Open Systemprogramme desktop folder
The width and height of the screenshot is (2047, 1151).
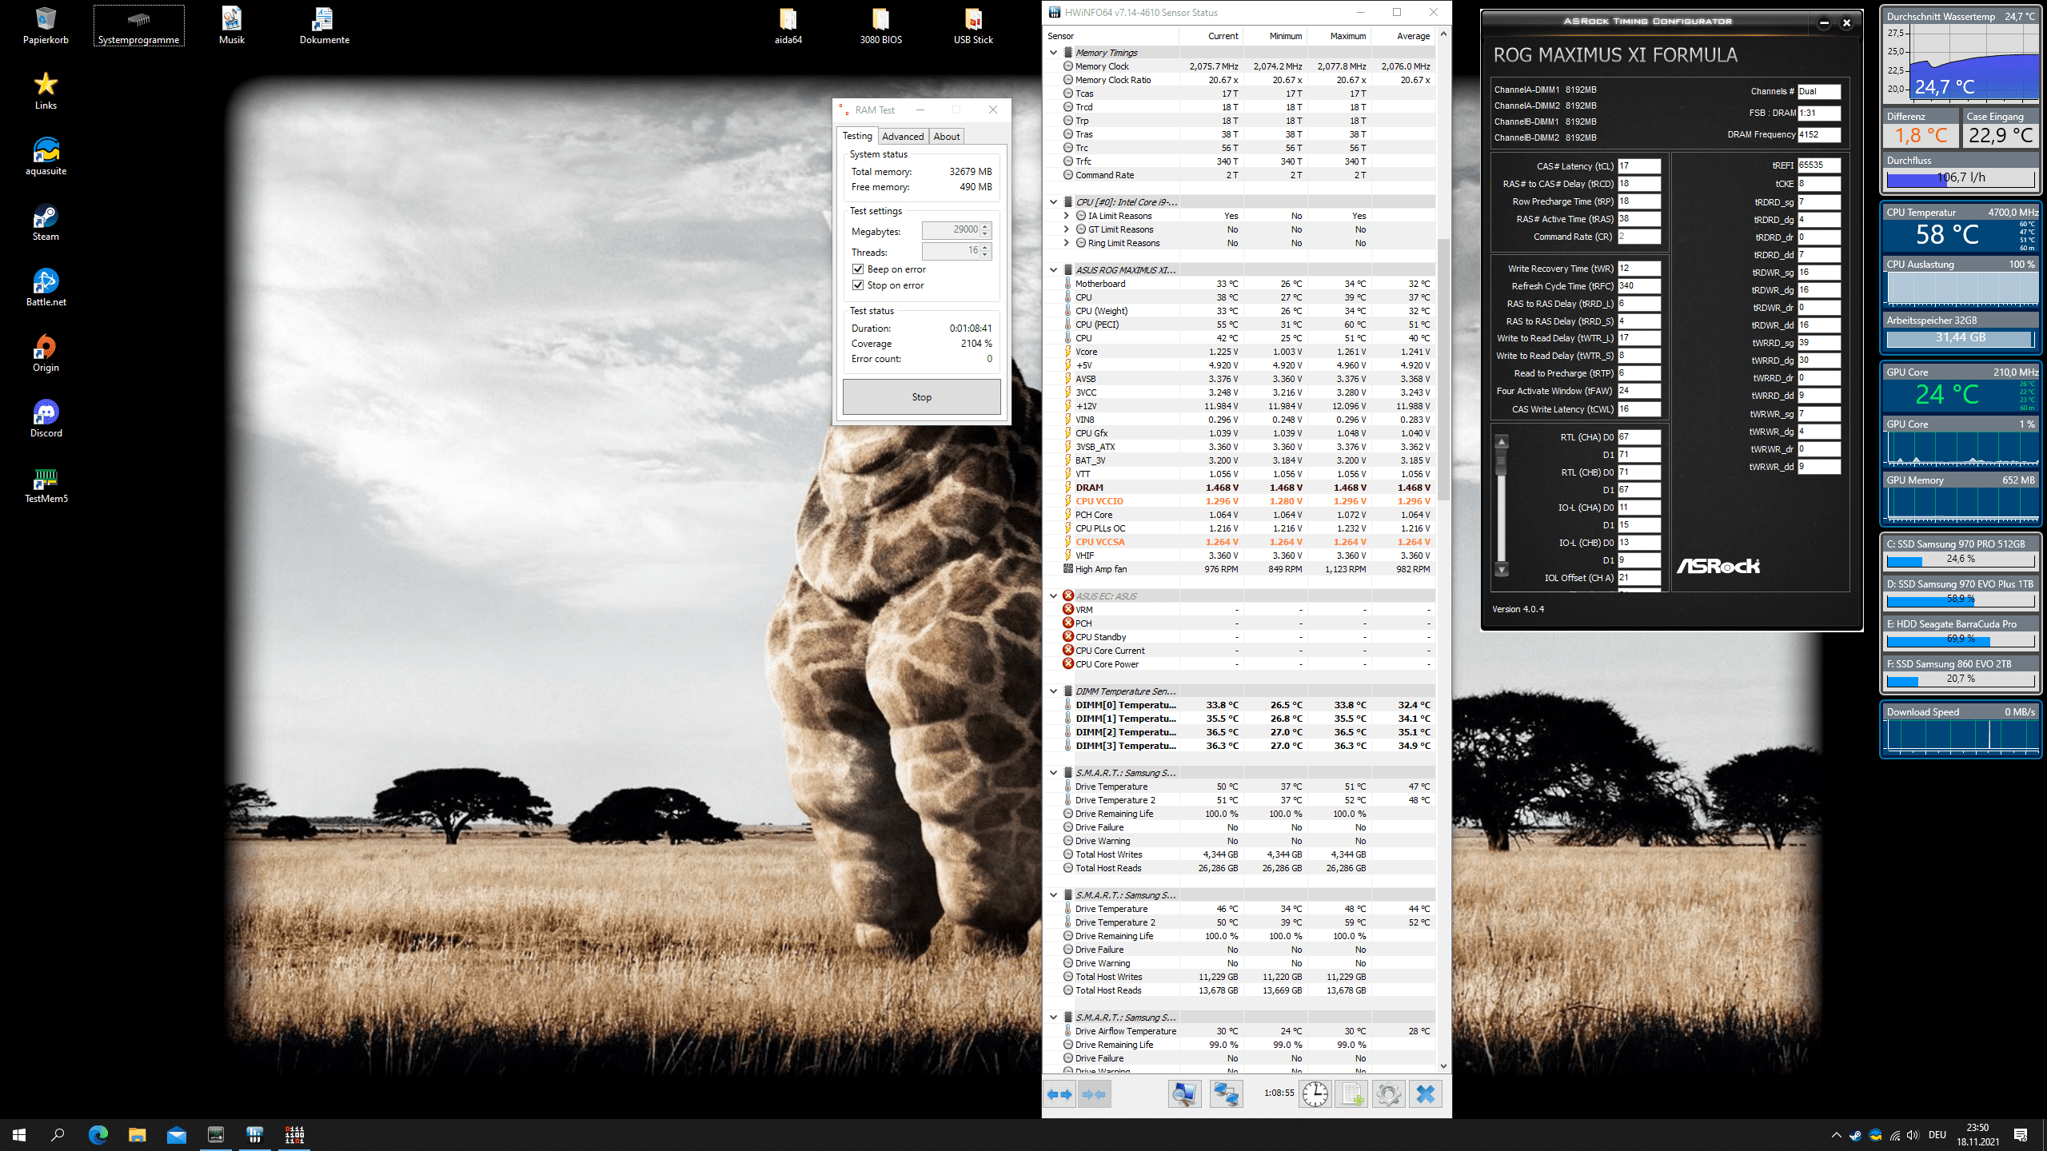[139, 26]
